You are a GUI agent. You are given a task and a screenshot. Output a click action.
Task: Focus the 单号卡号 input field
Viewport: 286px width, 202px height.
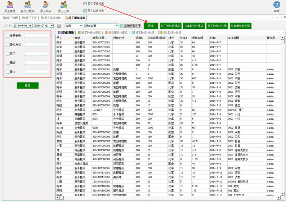pyautogui.click(x=36, y=36)
